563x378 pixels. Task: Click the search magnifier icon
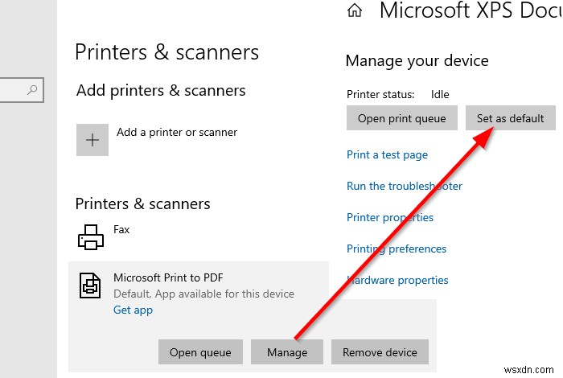pos(33,91)
